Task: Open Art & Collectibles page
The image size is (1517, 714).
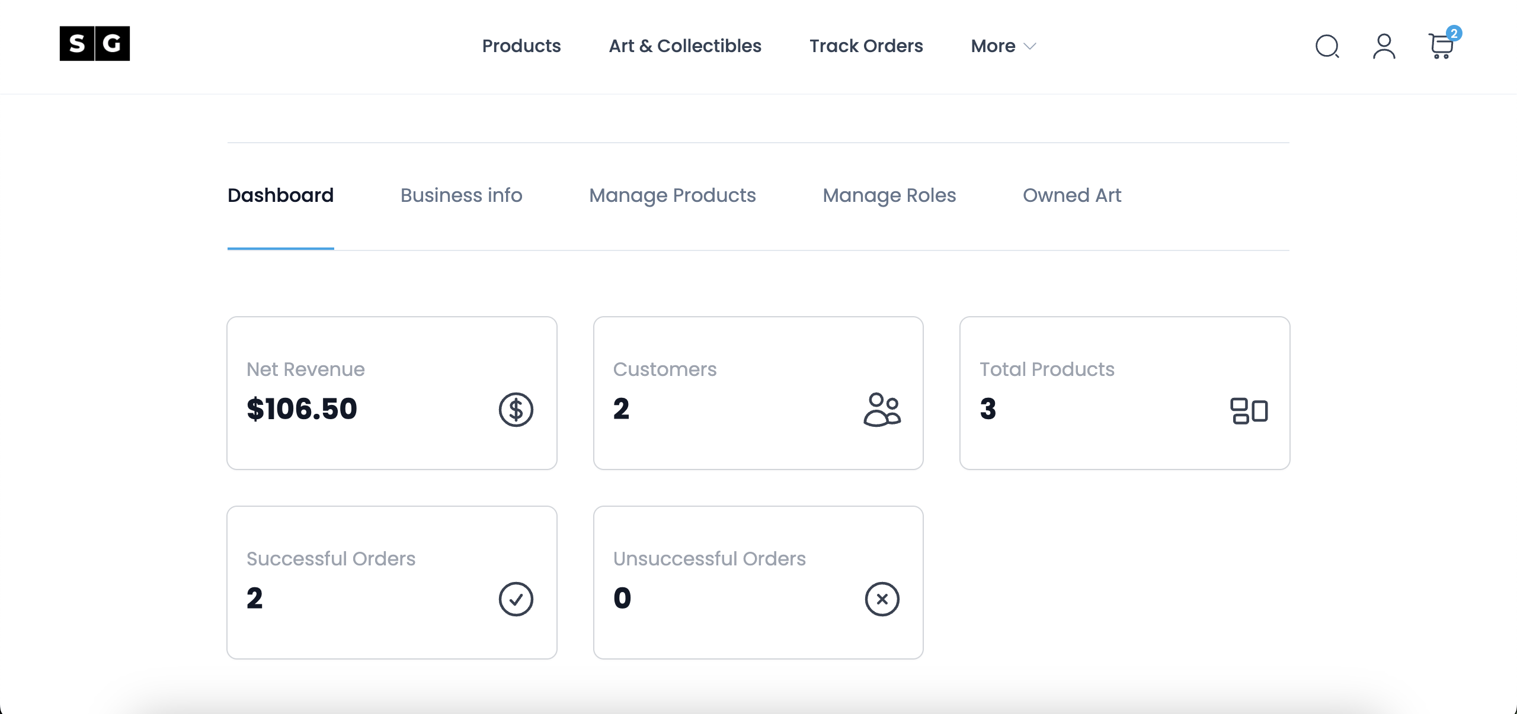Action: pyautogui.click(x=685, y=46)
